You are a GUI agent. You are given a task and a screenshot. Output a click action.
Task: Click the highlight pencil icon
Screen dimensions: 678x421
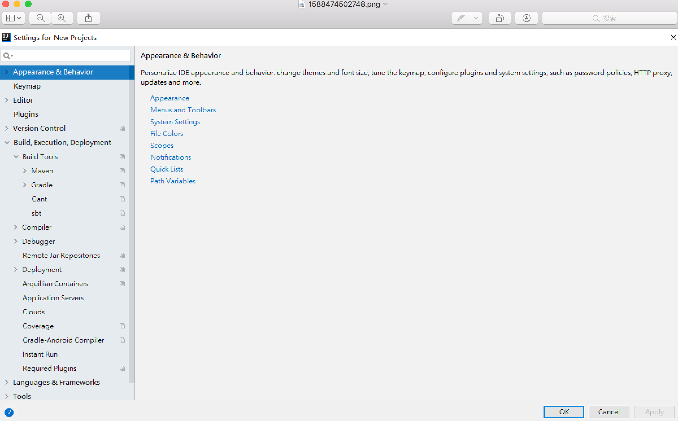461,18
